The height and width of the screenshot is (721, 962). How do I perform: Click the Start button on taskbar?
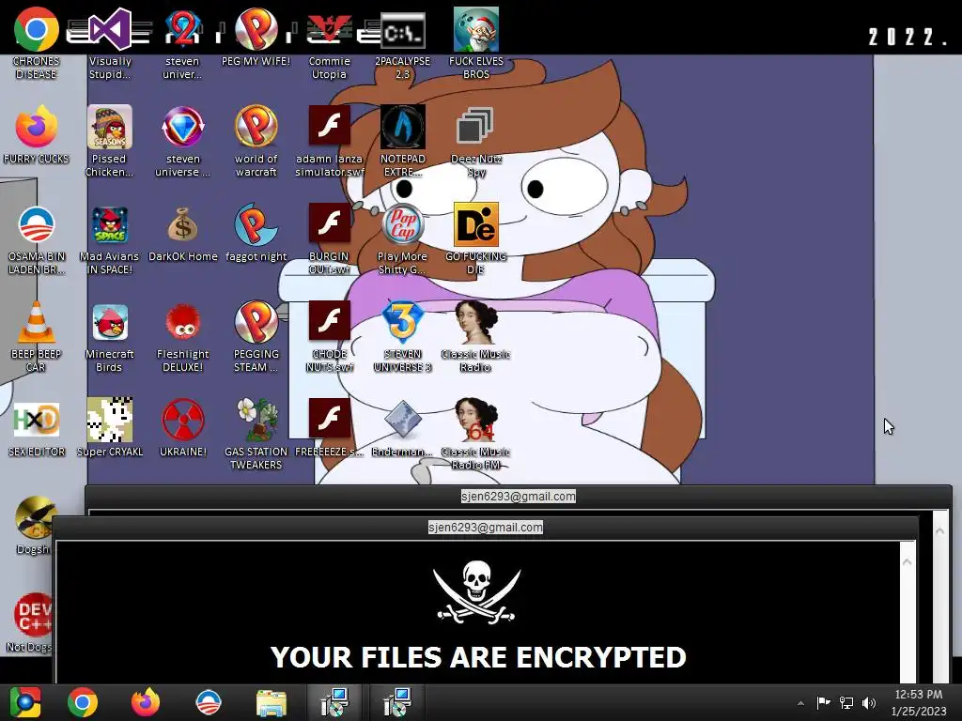25,702
